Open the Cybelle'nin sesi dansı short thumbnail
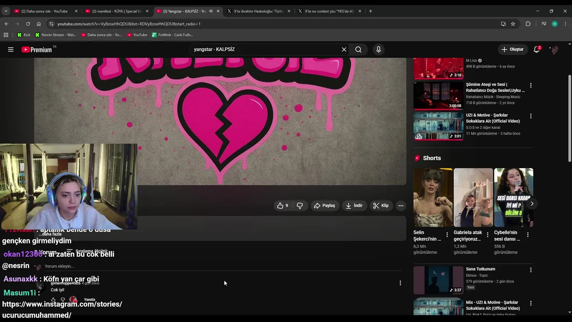Screen dimensions: 572x322 (513, 197)
